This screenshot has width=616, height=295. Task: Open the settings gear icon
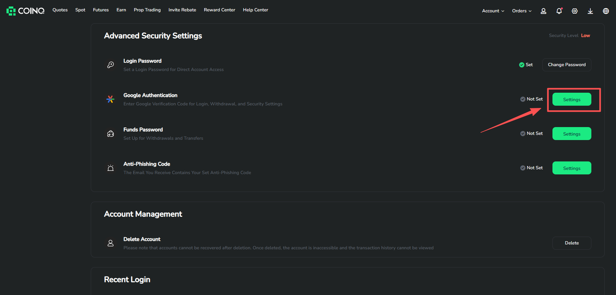pos(575,11)
